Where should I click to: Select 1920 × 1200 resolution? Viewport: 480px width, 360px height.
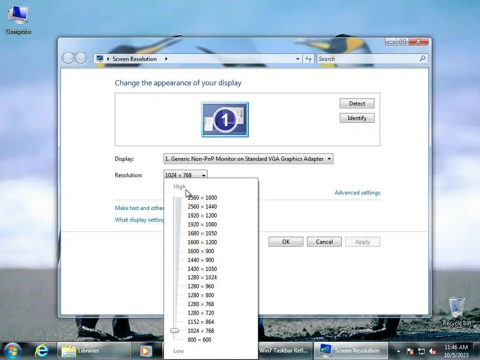pyautogui.click(x=202, y=216)
